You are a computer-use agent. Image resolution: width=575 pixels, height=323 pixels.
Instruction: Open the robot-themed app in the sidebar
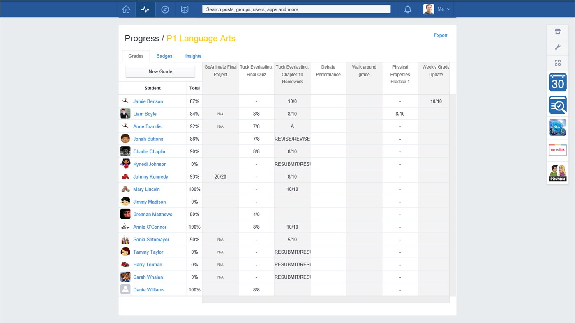pos(557,127)
